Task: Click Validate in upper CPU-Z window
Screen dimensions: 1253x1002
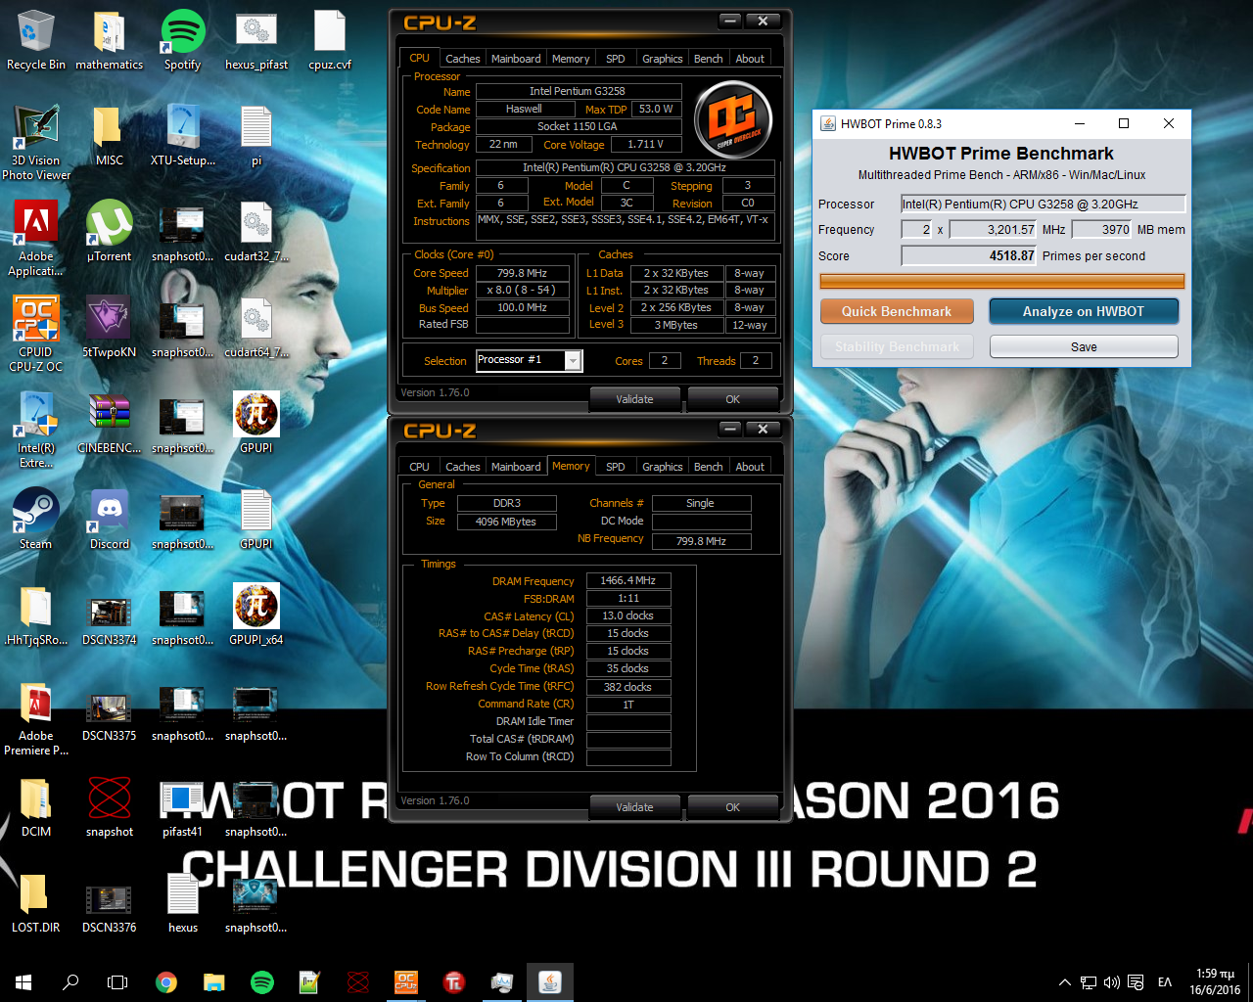Action: point(634,399)
